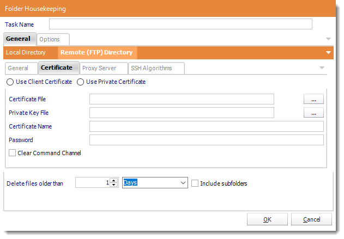Expand the Certificate sub-tab strip overflow arrow

click(x=322, y=68)
